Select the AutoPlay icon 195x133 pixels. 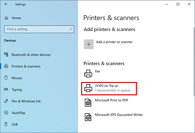[x=6, y=113]
